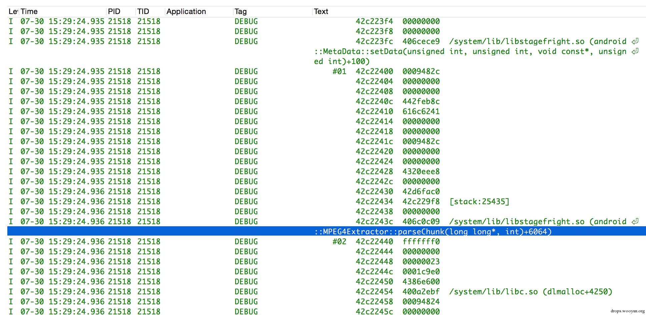Click the Time column header
Screen dimensions: 646x315
[29, 12]
